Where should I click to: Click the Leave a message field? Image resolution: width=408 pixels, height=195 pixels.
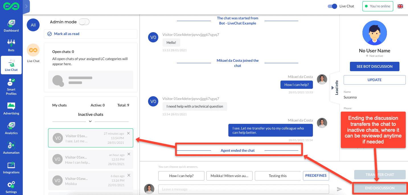tap(243, 189)
